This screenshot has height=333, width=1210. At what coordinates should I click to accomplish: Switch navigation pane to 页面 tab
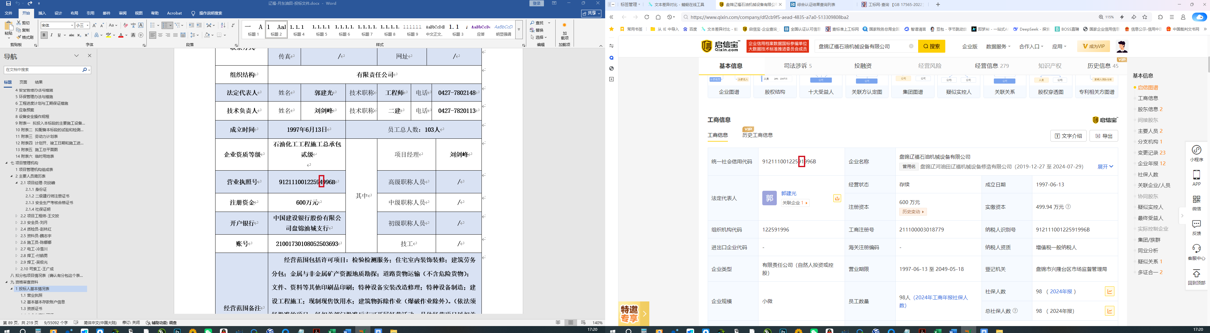(23, 82)
